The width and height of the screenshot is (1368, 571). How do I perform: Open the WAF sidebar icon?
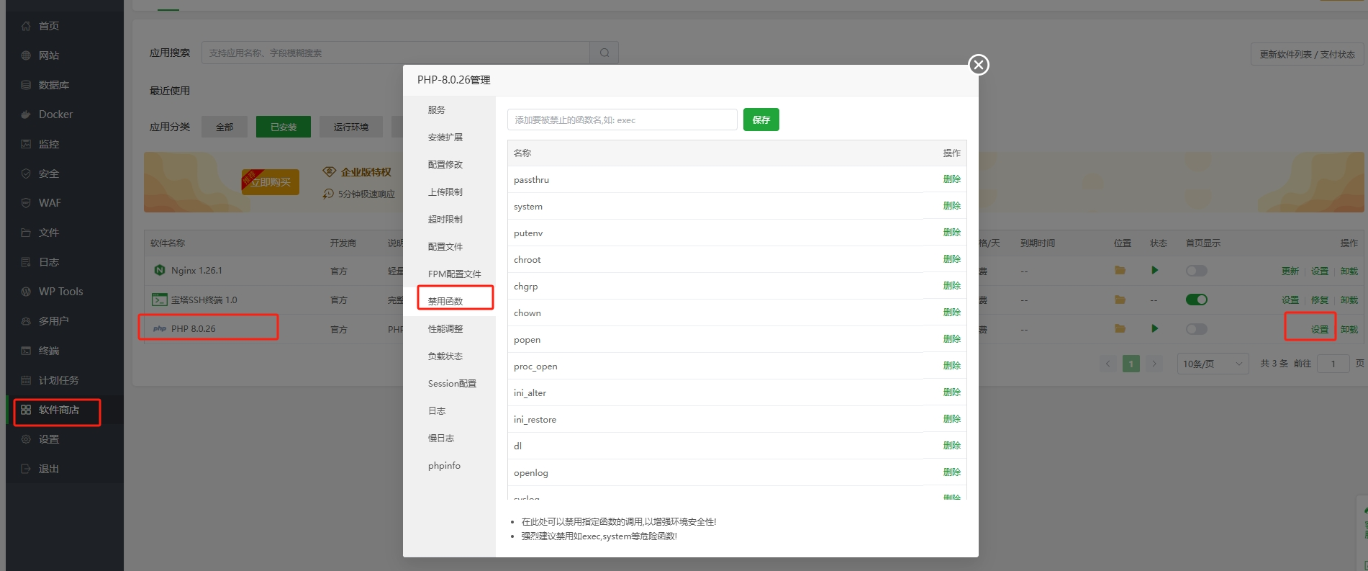point(26,203)
